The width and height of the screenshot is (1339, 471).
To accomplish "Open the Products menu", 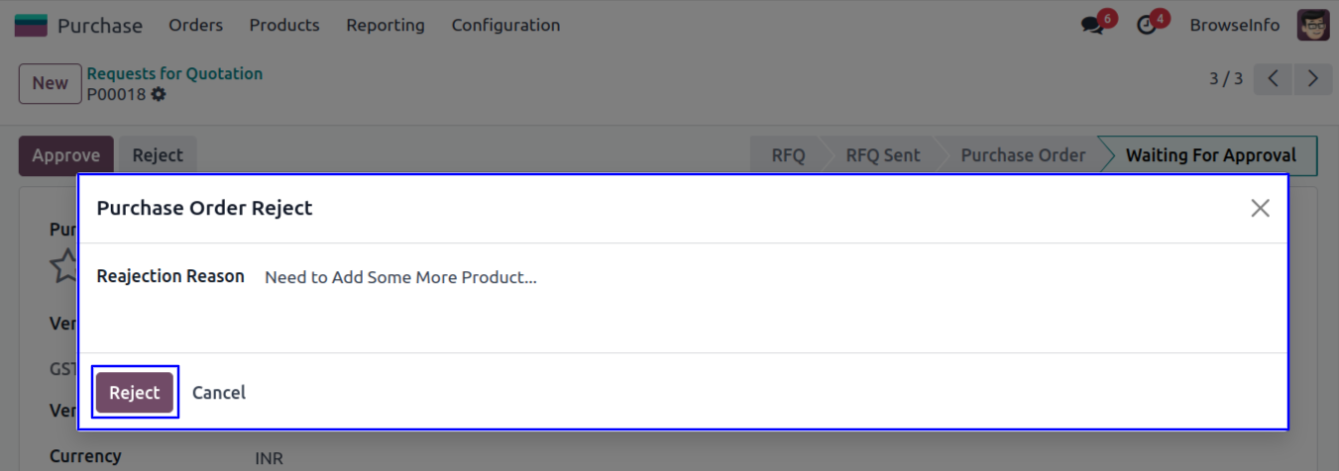I will click(284, 26).
